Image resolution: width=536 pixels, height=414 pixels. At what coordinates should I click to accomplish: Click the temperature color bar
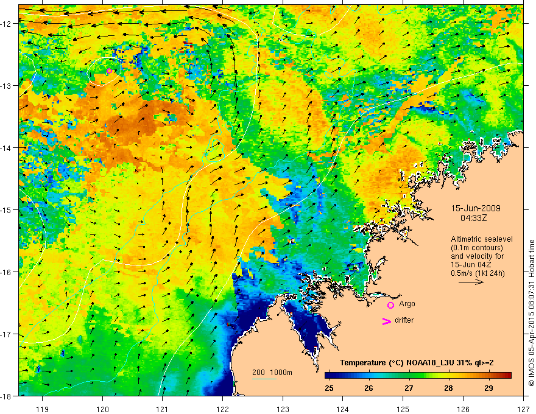pyautogui.click(x=418, y=376)
